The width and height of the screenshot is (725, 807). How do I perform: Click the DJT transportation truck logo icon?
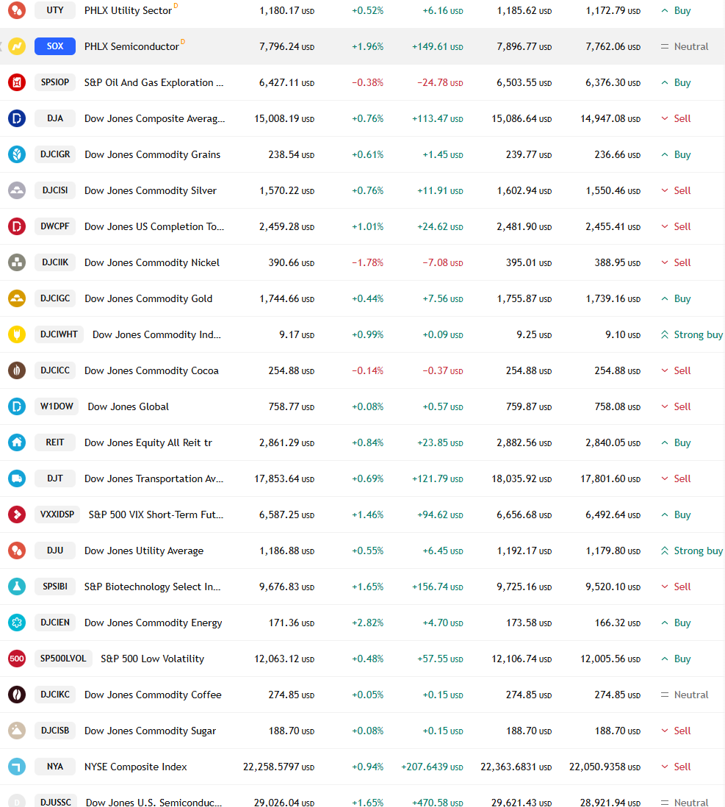pyautogui.click(x=16, y=478)
